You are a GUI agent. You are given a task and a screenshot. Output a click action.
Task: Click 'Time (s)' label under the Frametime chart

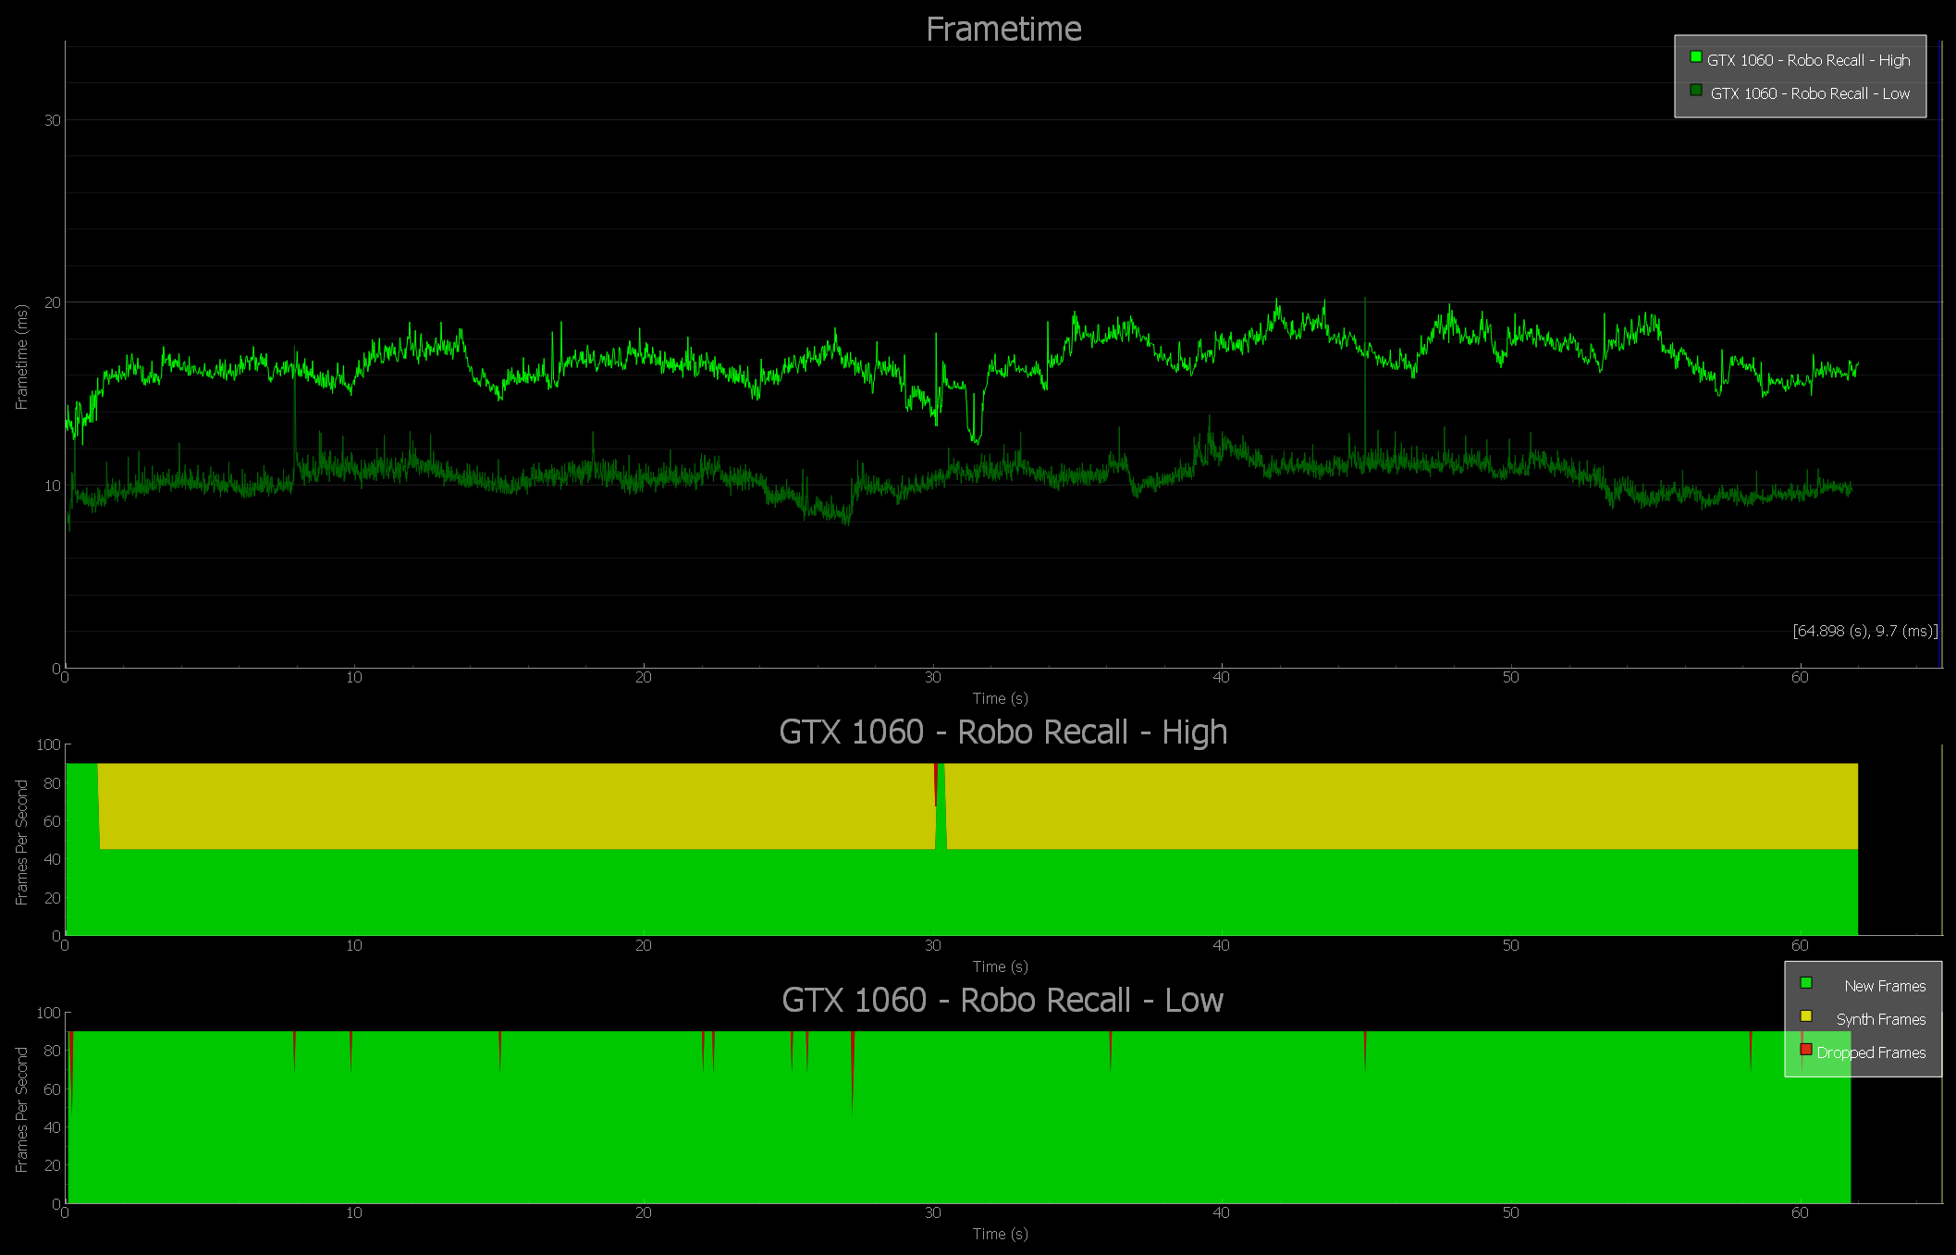click(x=1000, y=698)
